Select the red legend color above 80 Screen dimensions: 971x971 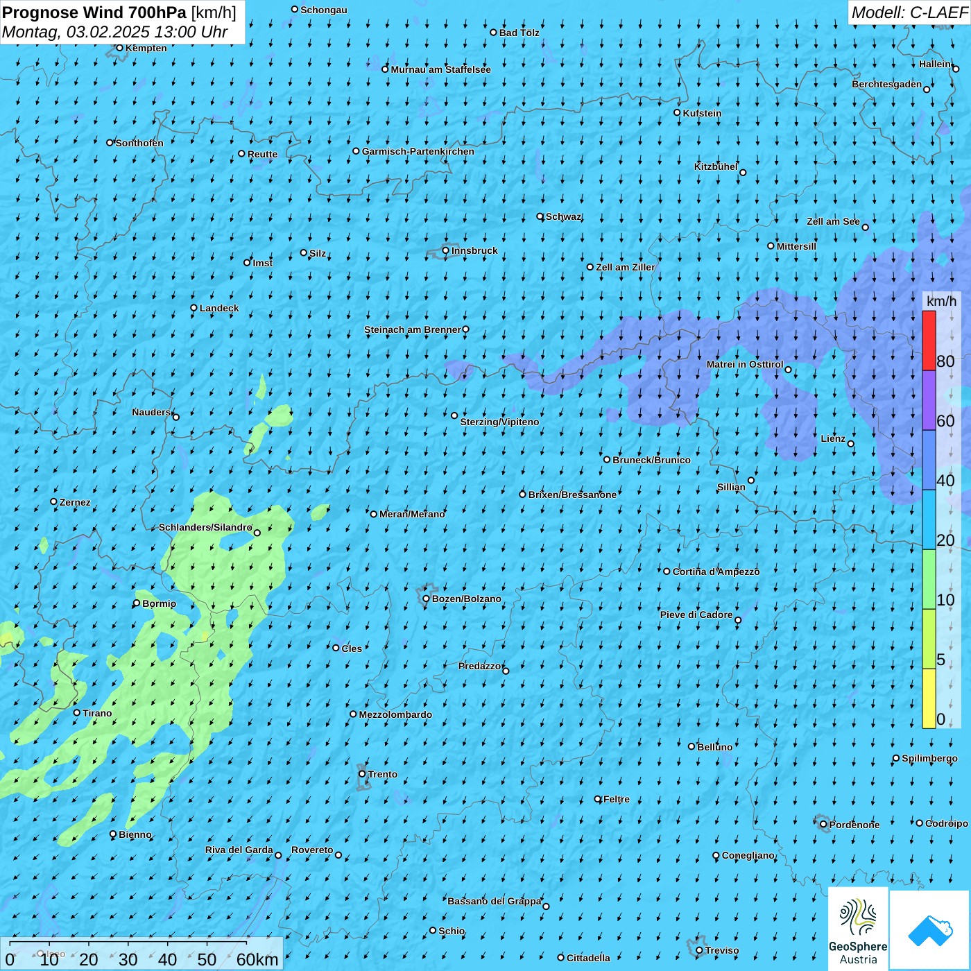pos(929,341)
